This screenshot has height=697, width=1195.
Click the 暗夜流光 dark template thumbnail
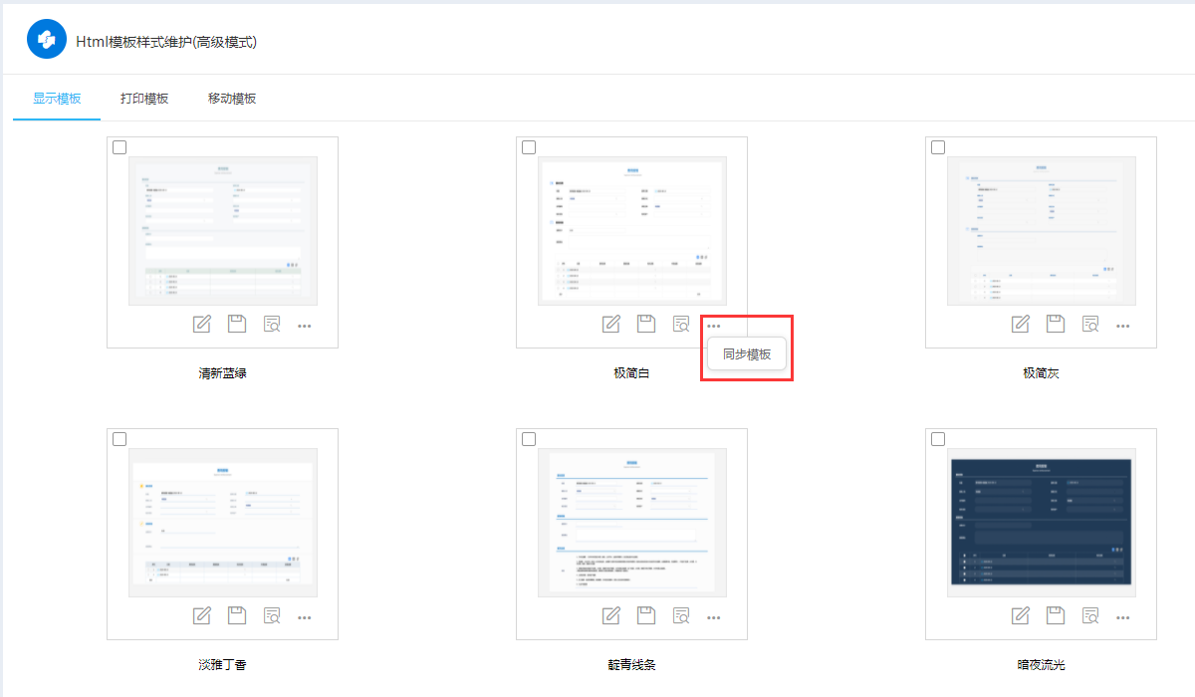(1041, 523)
